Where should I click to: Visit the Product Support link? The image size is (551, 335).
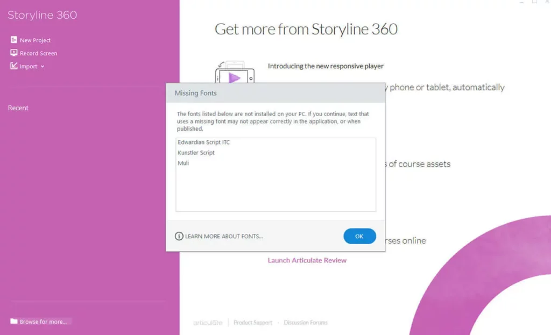[x=253, y=323]
